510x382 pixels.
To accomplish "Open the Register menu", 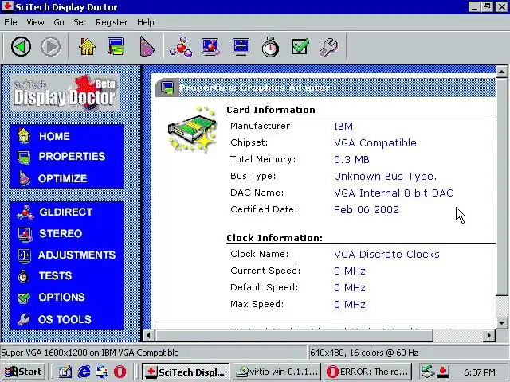I will point(112,22).
